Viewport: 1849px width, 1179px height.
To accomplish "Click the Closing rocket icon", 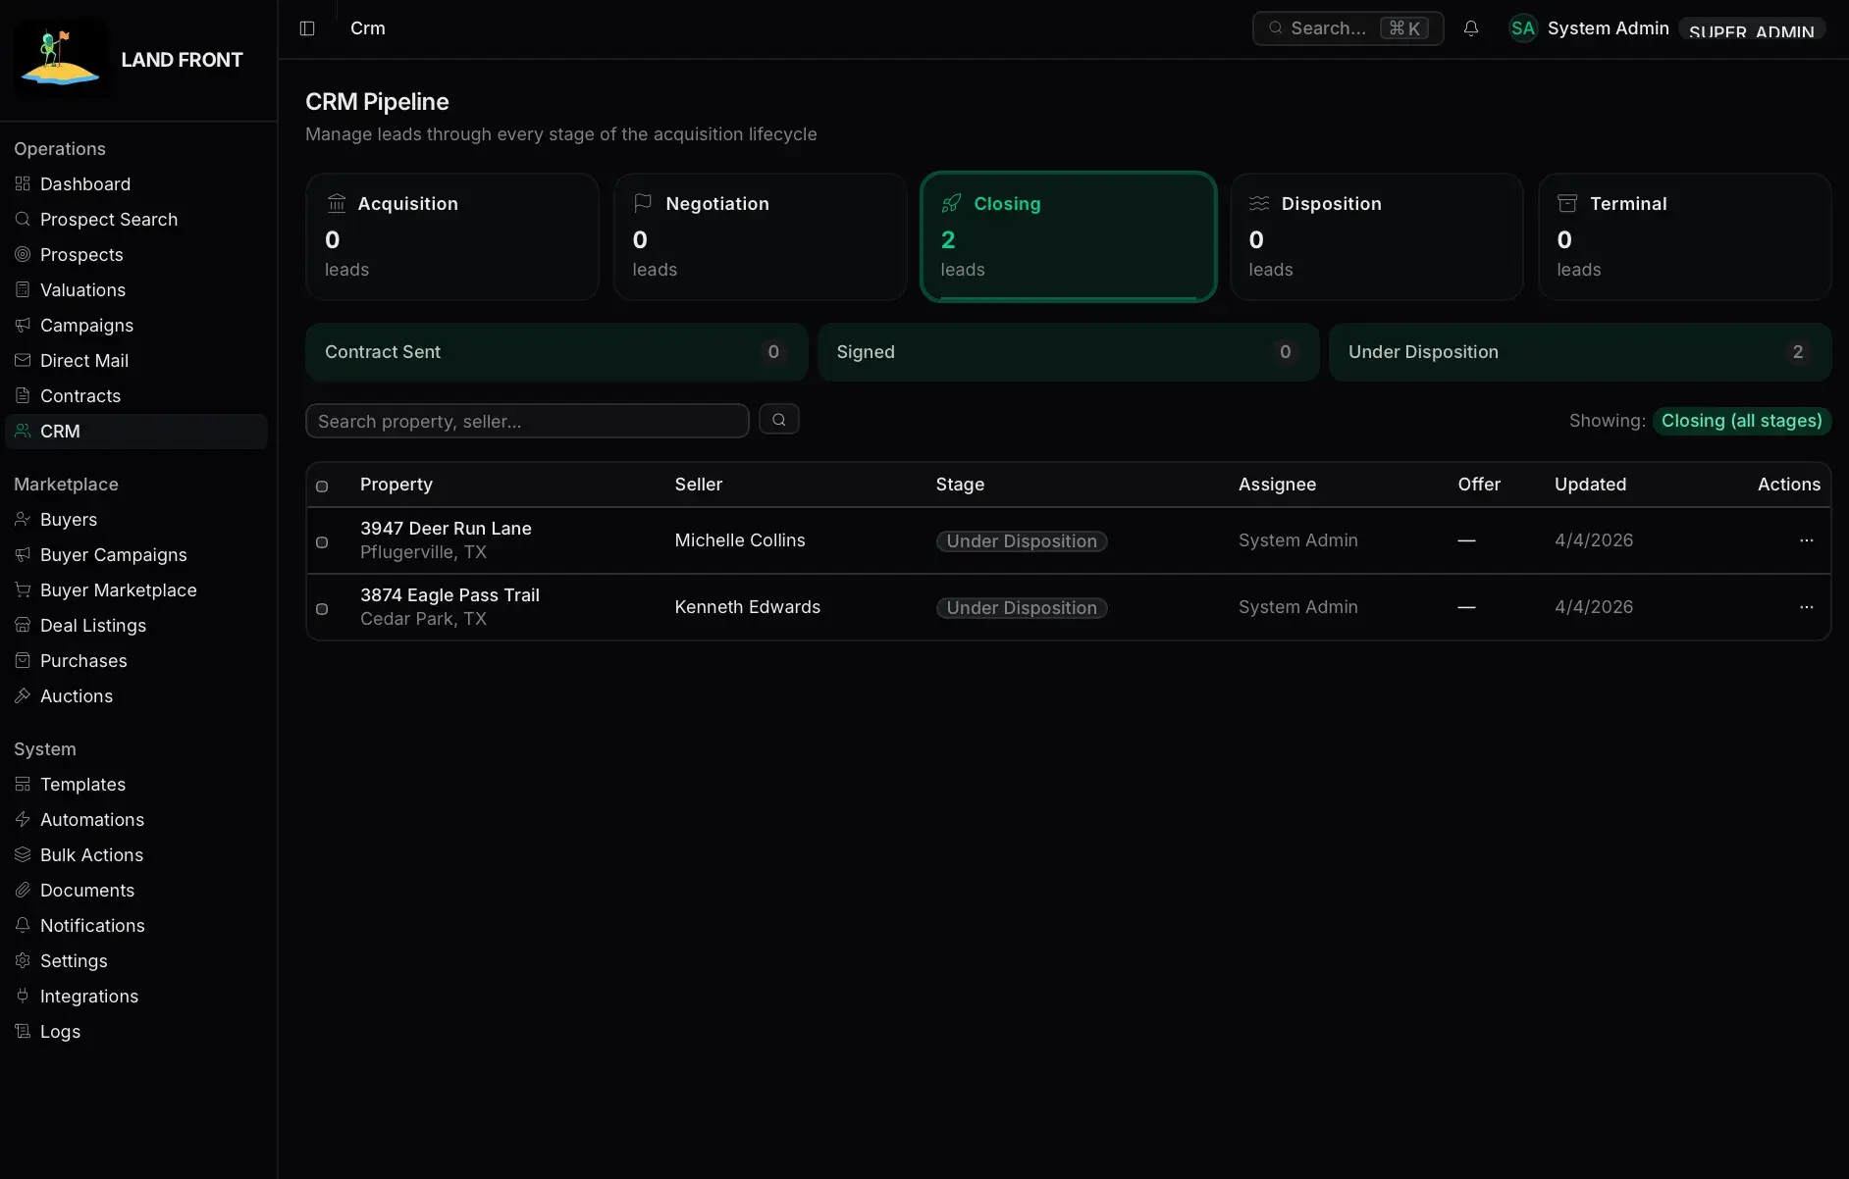I will (x=951, y=203).
